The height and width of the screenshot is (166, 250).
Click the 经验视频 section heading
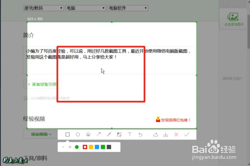tap(34, 119)
